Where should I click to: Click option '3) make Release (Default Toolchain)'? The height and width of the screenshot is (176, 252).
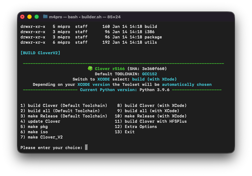pos(64,116)
